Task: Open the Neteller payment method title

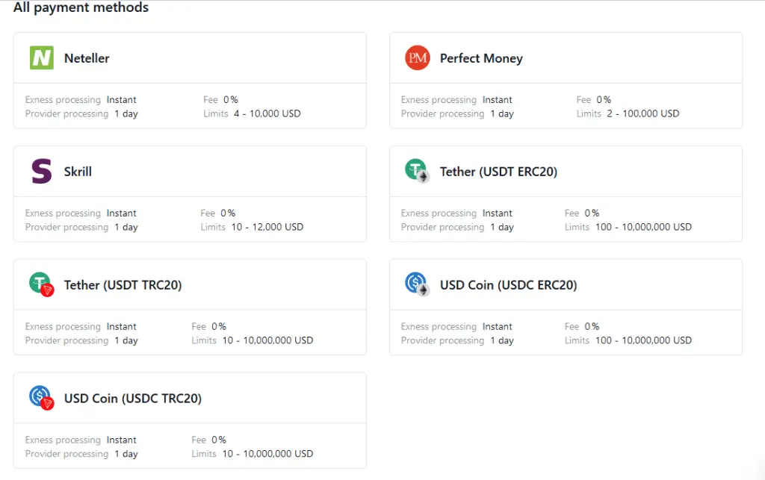Action: tap(87, 58)
